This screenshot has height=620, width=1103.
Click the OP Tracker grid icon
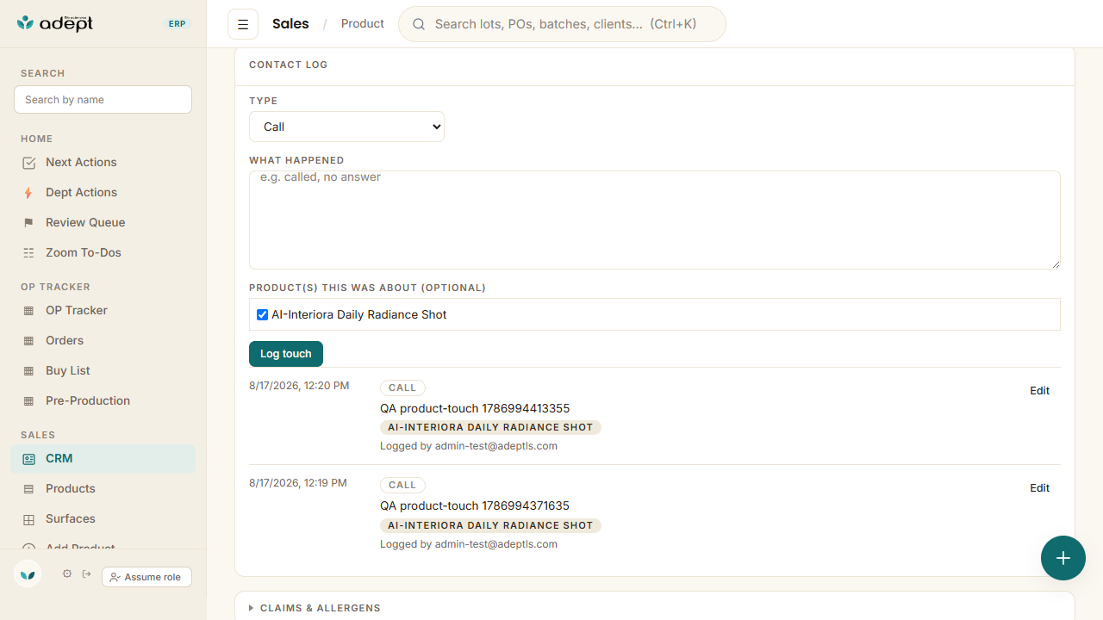(28, 311)
